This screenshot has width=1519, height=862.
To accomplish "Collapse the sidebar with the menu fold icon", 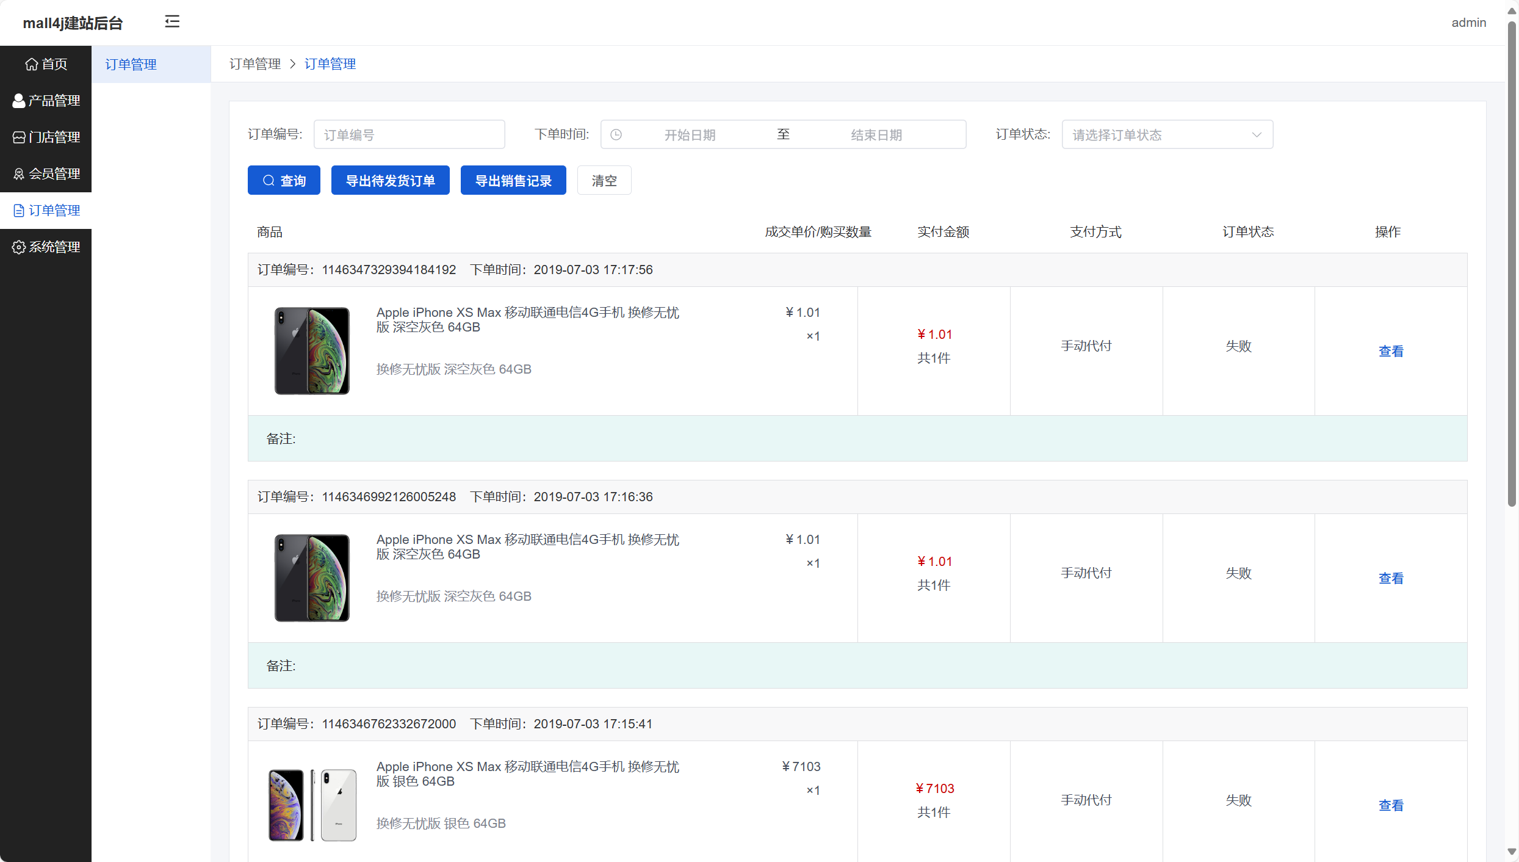I will tap(172, 22).
